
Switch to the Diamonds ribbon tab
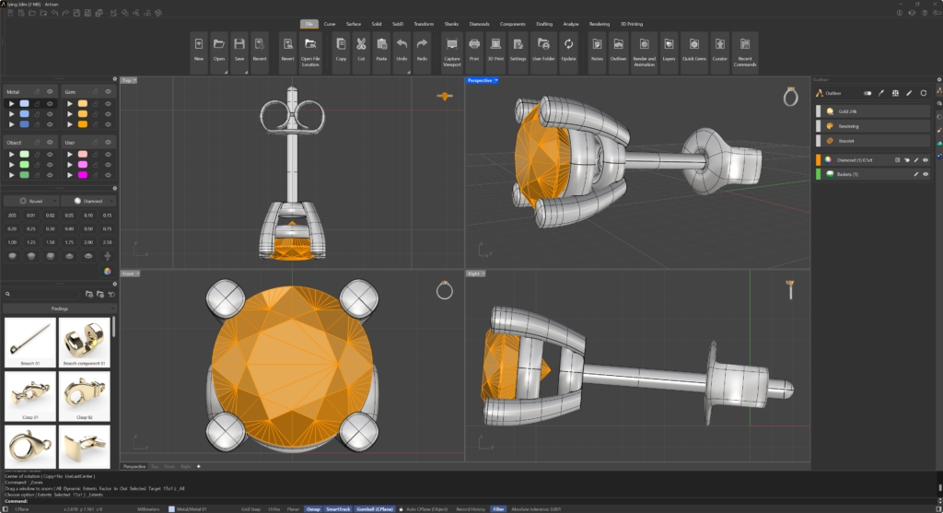pyautogui.click(x=479, y=24)
